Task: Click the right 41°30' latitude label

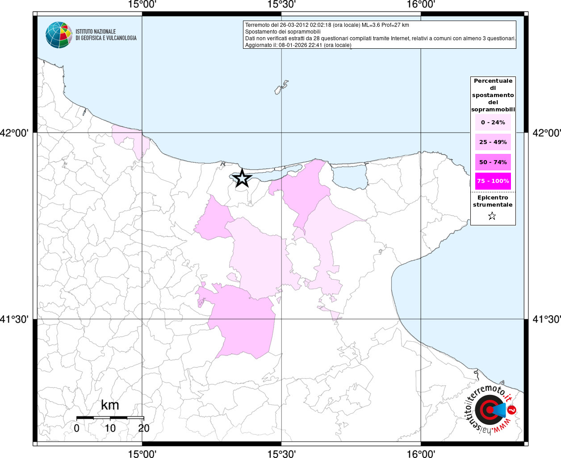Action: point(547,319)
